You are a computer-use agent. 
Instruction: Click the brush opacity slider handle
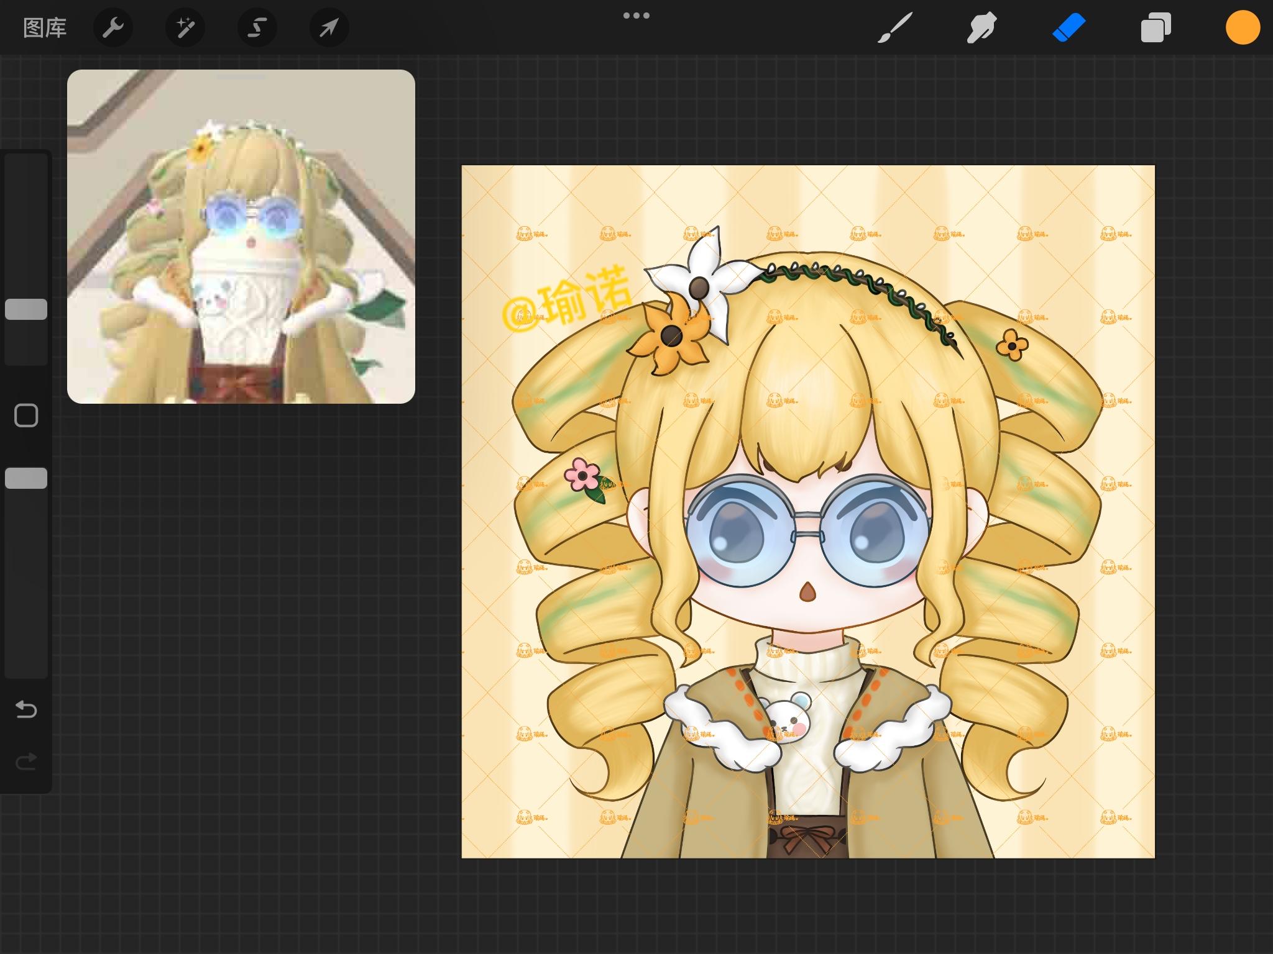click(26, 478)
